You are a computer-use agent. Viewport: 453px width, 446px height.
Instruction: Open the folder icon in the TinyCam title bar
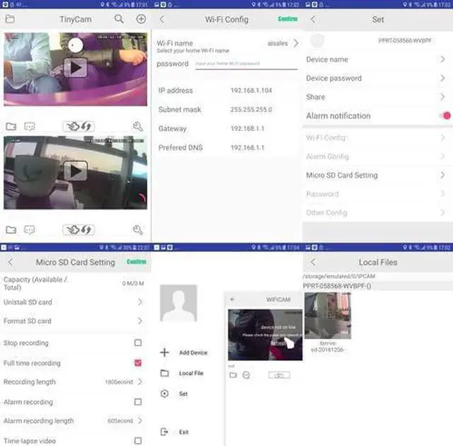pyautogui.click(x=9, y=19)
